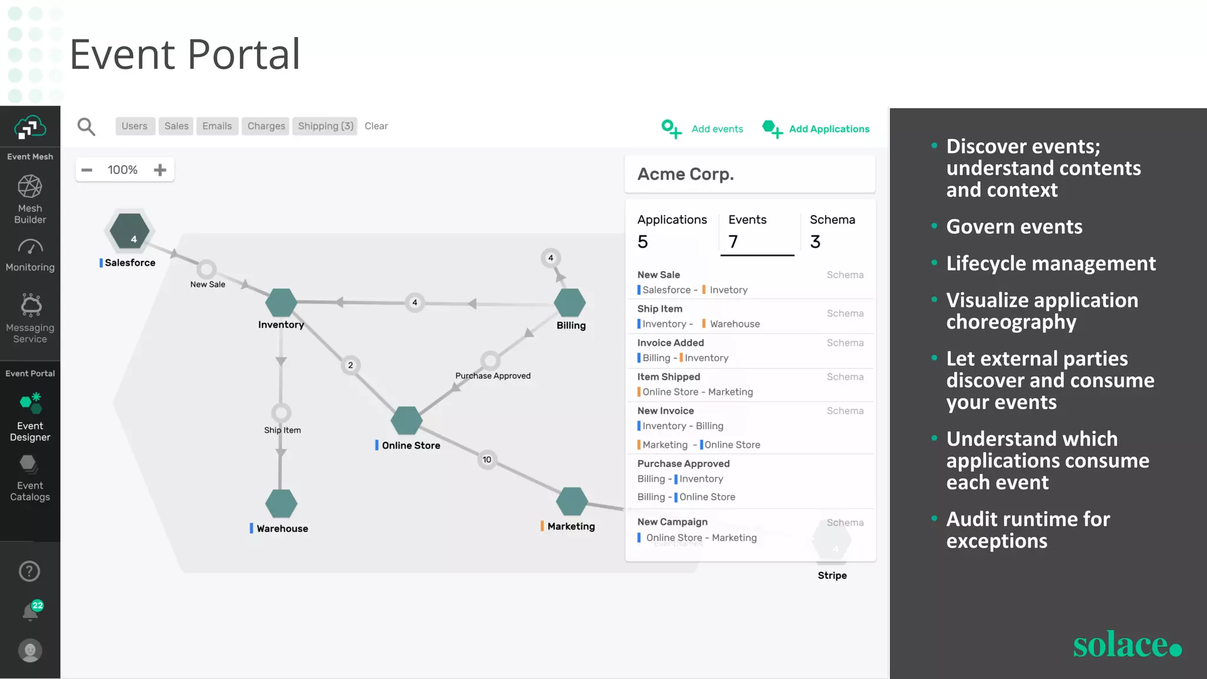Click the count 4 circle above Billing
1207x679 pixels.
click(x=550, y=258)
